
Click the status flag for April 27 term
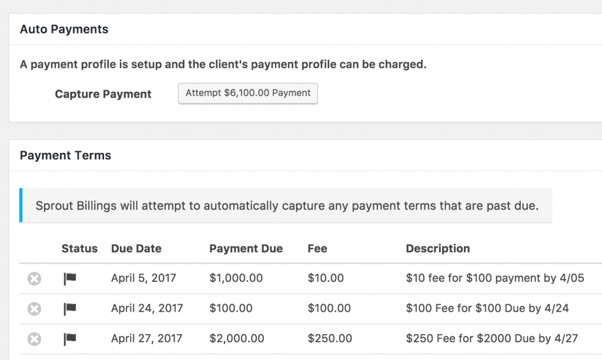point(70,339)
